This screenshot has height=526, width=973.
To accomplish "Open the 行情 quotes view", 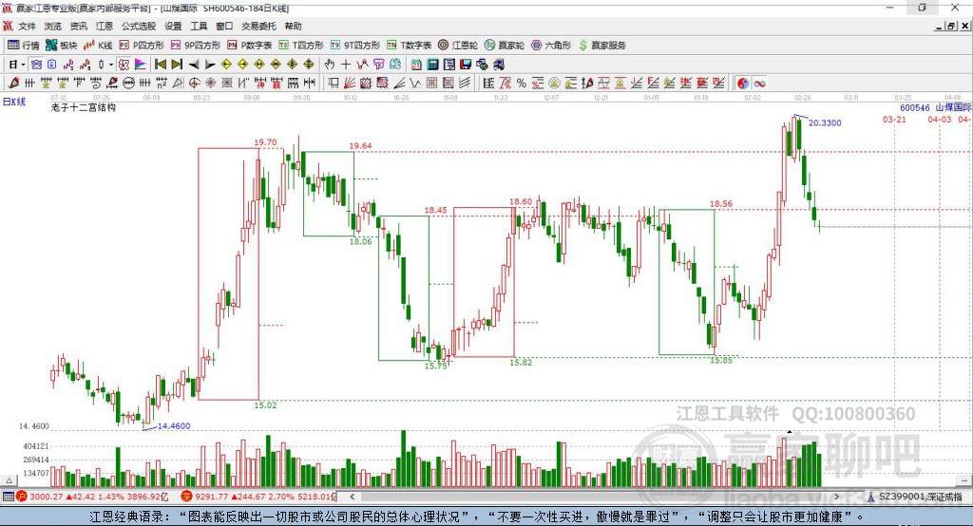I will coord(23,46).
